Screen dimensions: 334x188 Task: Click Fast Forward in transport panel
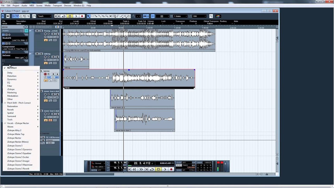pyautogui.click(x=141, y=169)
